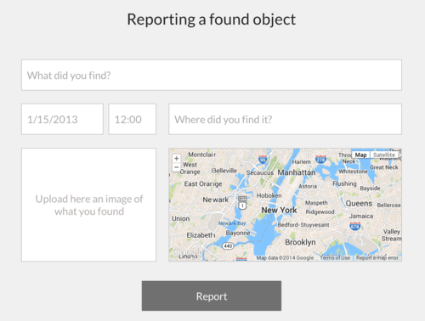Click the Whitestone label on map
Viewport: 425px width, 321px height.
click(353, 172)
